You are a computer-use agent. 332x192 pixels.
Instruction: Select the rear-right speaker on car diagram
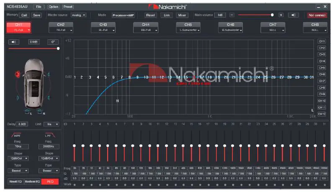[x=49, y=98]
